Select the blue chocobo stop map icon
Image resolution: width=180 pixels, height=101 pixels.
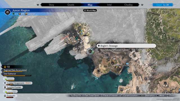[x=127, y=64]
